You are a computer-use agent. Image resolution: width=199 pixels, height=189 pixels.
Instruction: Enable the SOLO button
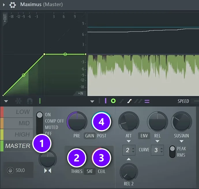tap(10, 171)
